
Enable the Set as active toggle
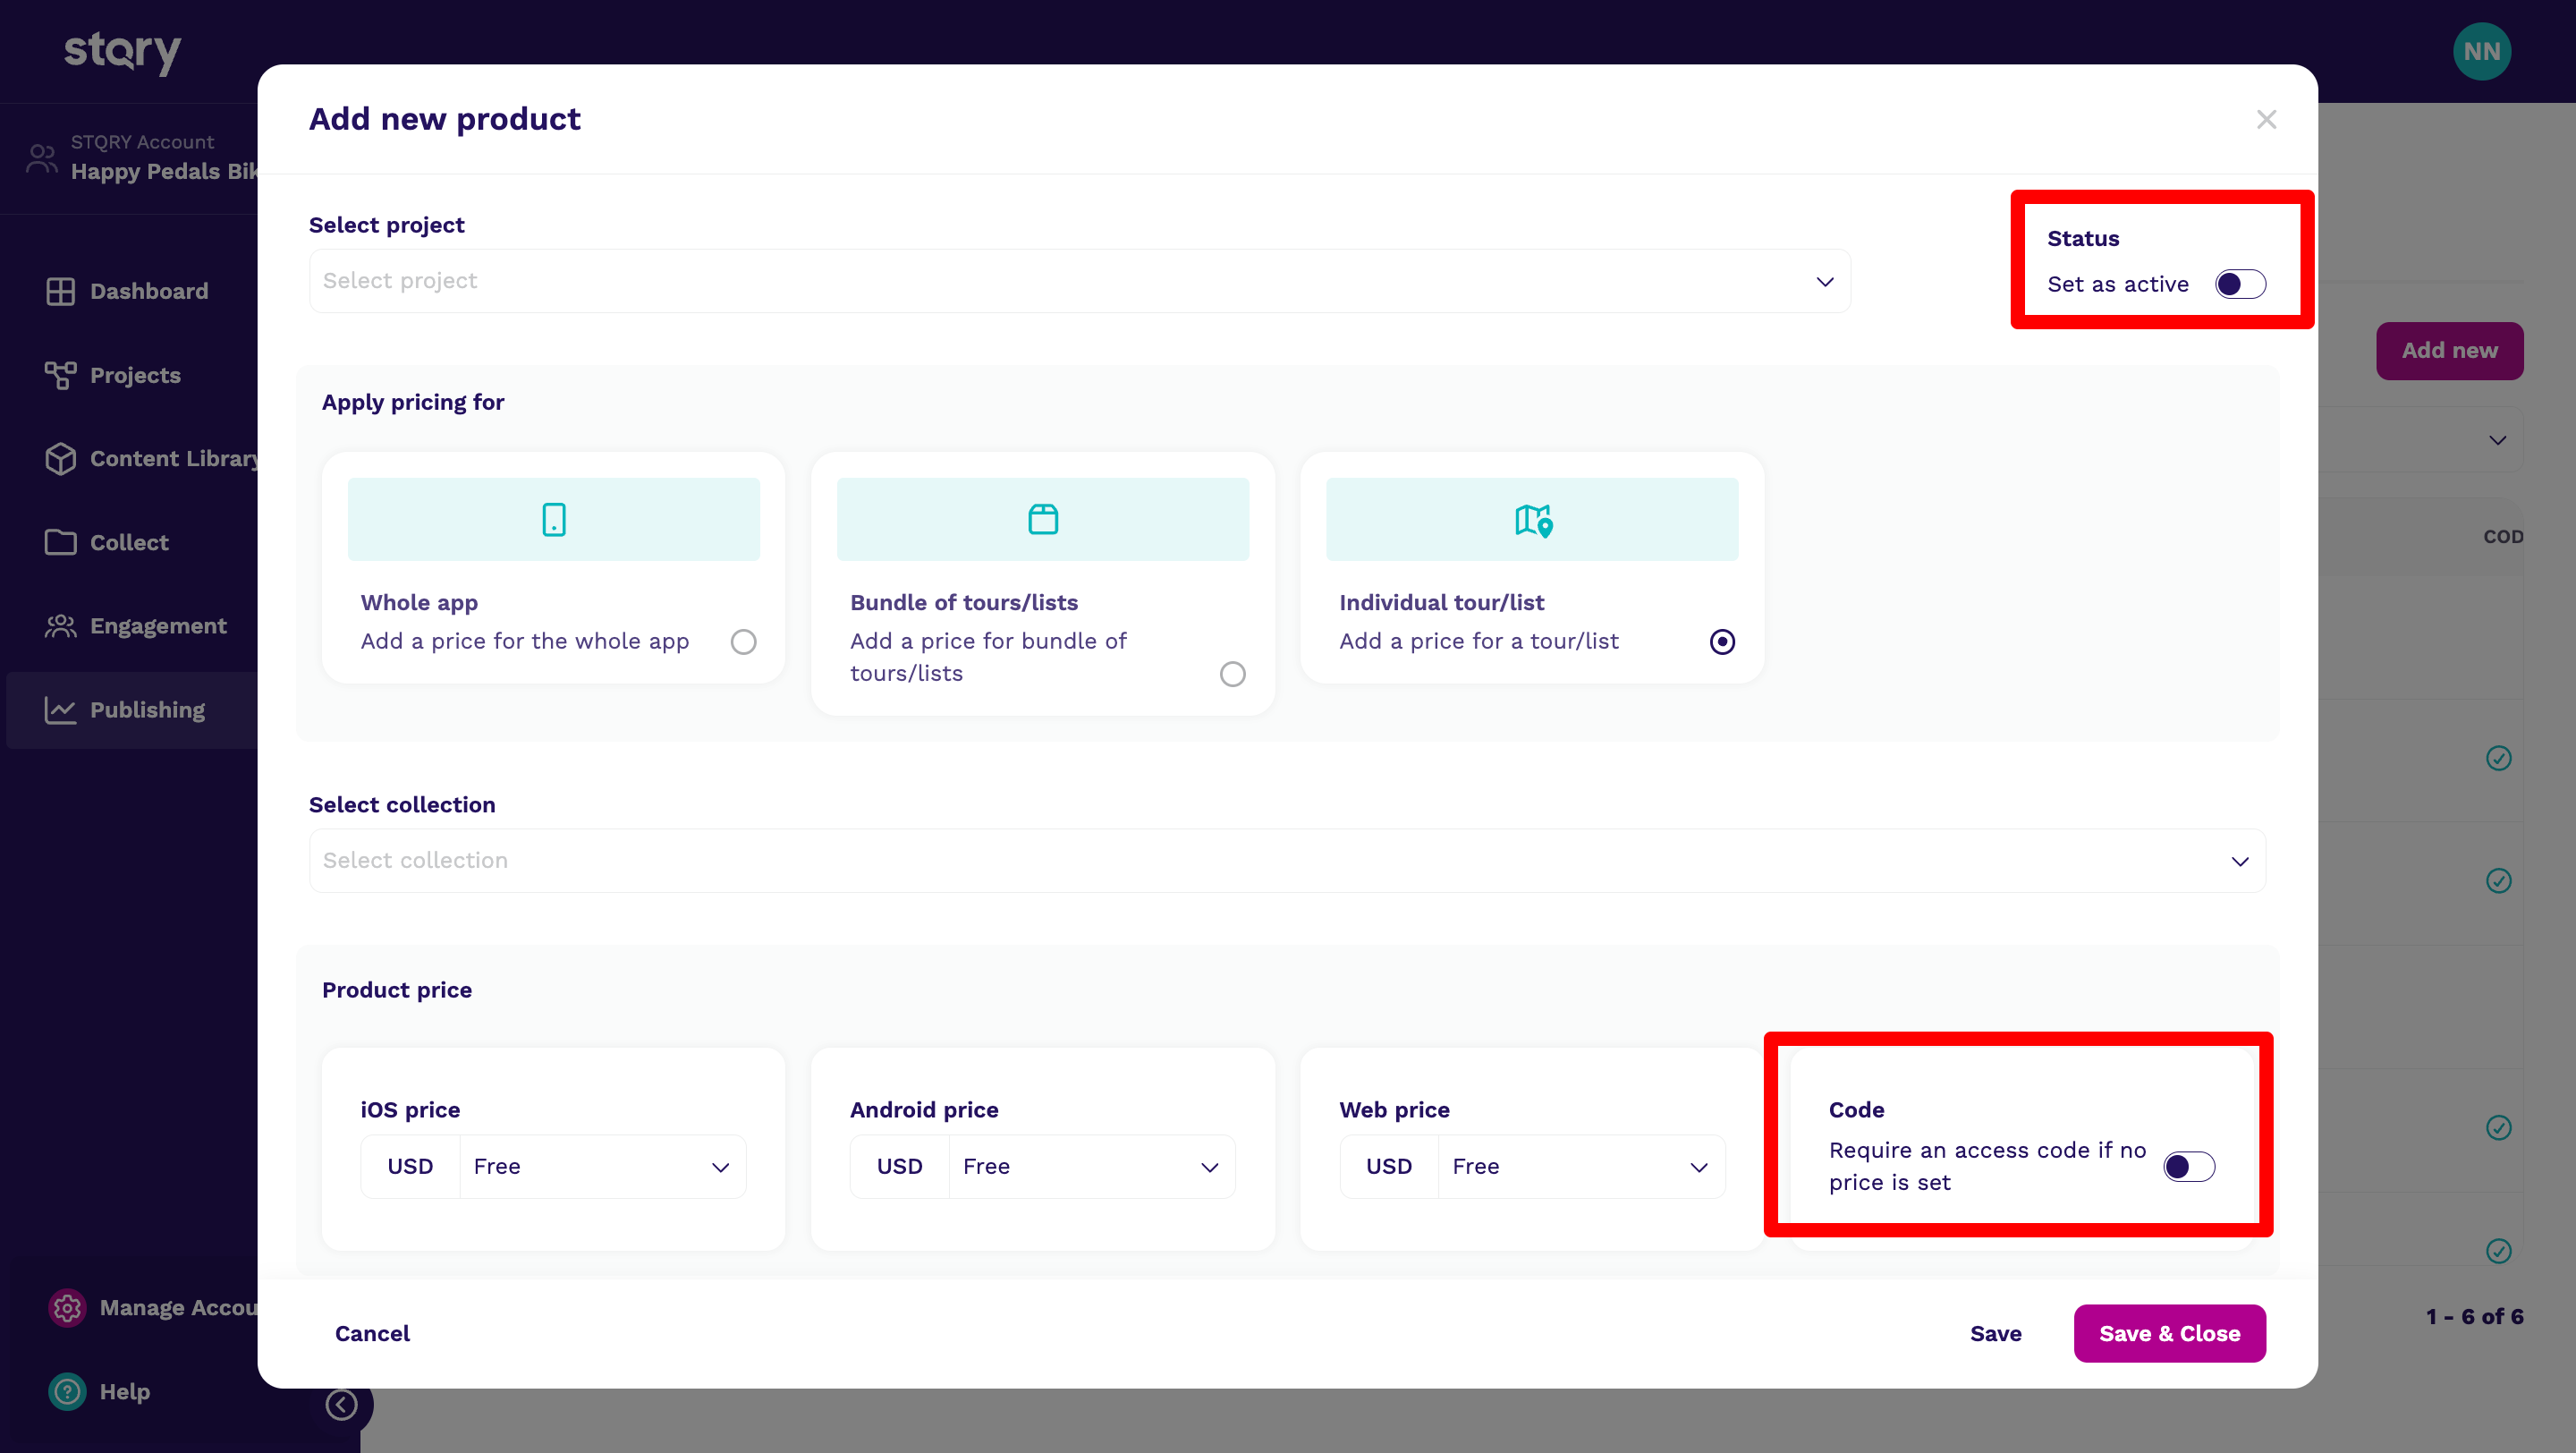2240,284
